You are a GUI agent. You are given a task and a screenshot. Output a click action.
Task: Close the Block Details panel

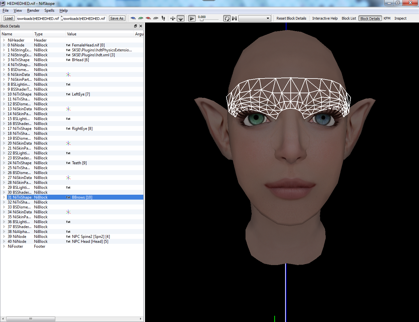pyautogui.click(x=141, y=26)
